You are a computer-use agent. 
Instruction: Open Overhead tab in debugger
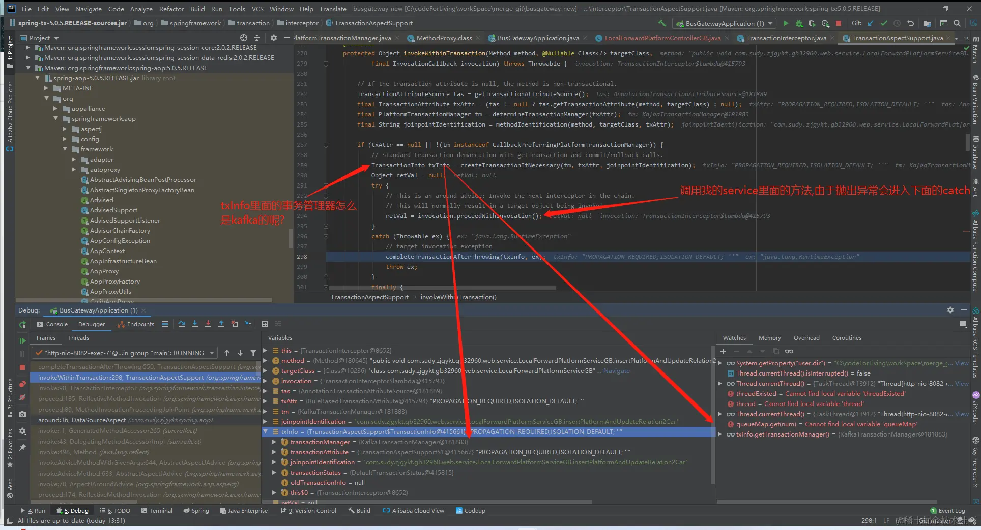click(806, 338)
